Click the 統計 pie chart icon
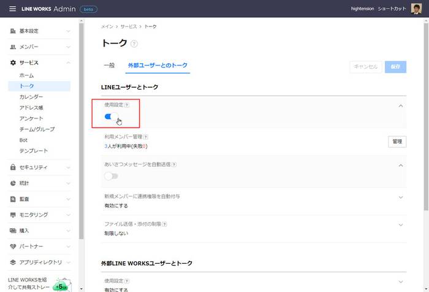The height and width of the screenshot is (292, 429). 13,183
